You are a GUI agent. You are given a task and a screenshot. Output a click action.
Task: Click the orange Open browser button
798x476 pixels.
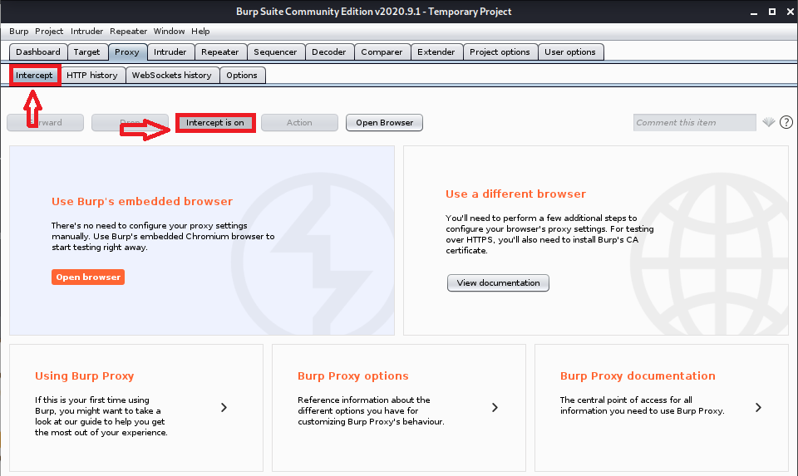tap(88, 277)
